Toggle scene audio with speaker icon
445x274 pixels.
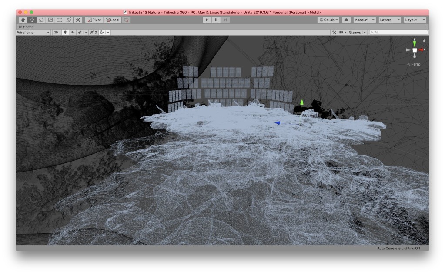point(72,33)
